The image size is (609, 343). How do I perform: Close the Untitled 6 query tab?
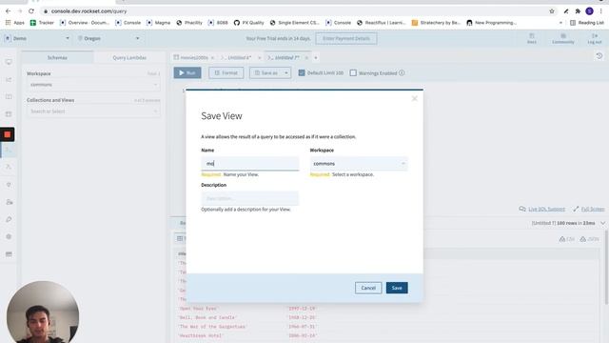coord(260,58)
